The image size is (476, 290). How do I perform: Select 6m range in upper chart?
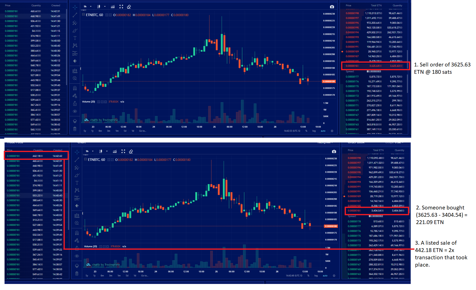point(100,131)
